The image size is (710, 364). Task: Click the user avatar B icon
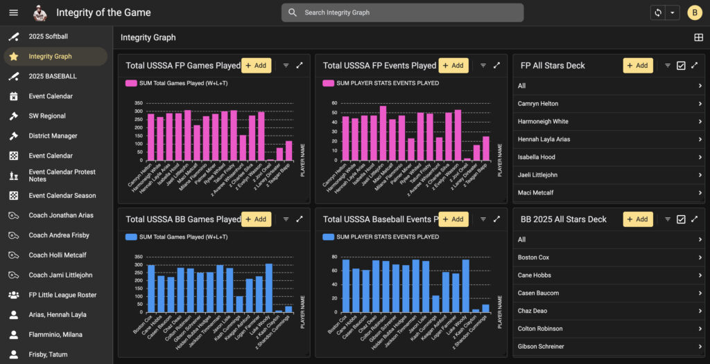click(694, 12)
